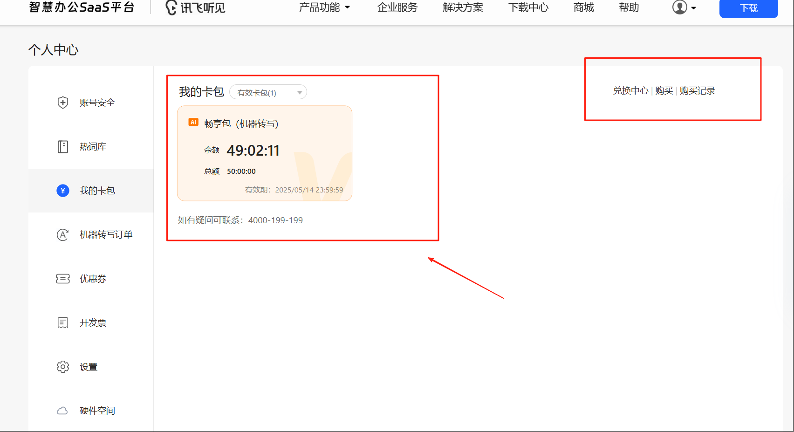Click the blue 下载 button
Screen dimensions: 794x432
749,8
